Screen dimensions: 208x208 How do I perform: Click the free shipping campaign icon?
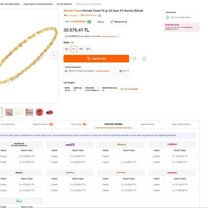[x=168, y=17]
